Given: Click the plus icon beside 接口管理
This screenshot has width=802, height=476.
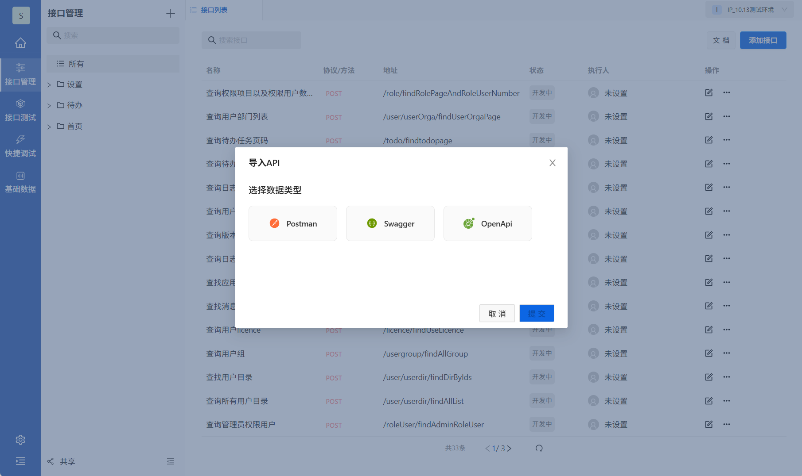Looking at the screenshot, I should click(x=170, y=13).
